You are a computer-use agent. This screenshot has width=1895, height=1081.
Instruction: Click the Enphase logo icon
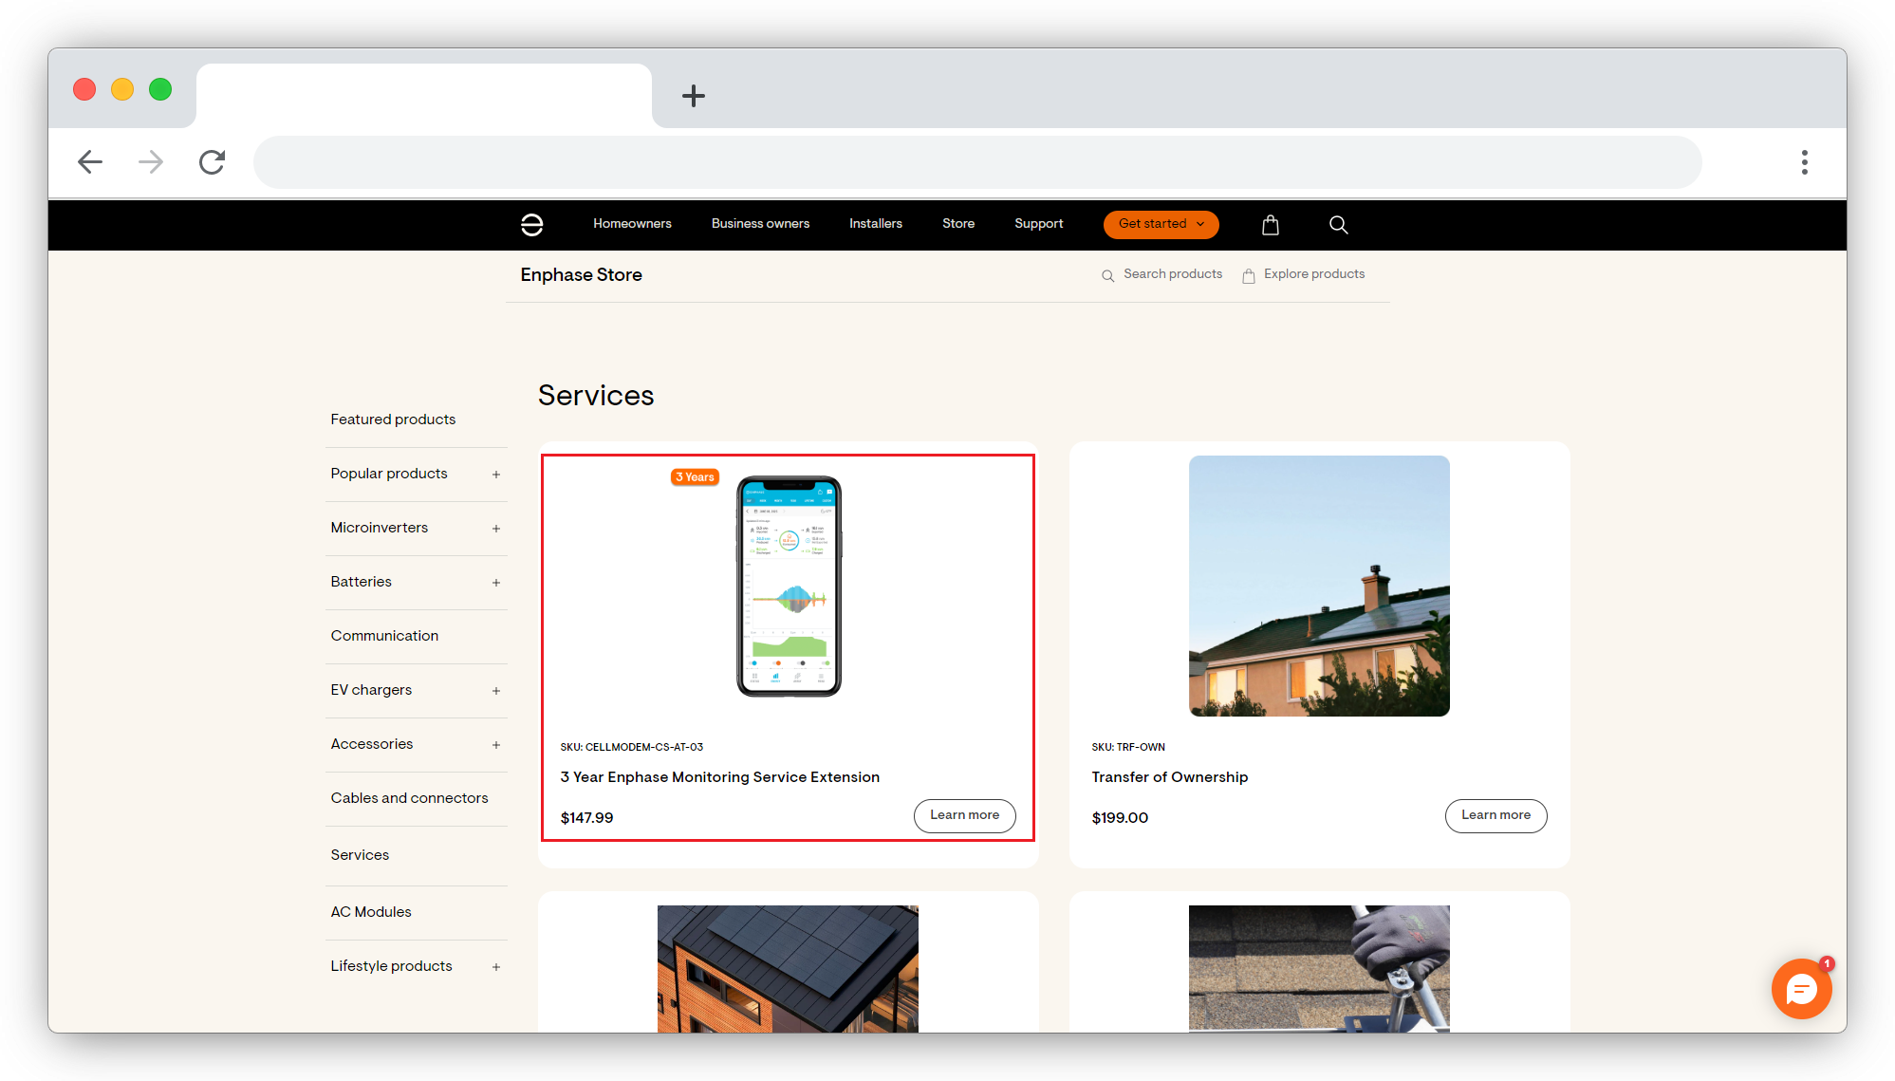coord(531,224)
